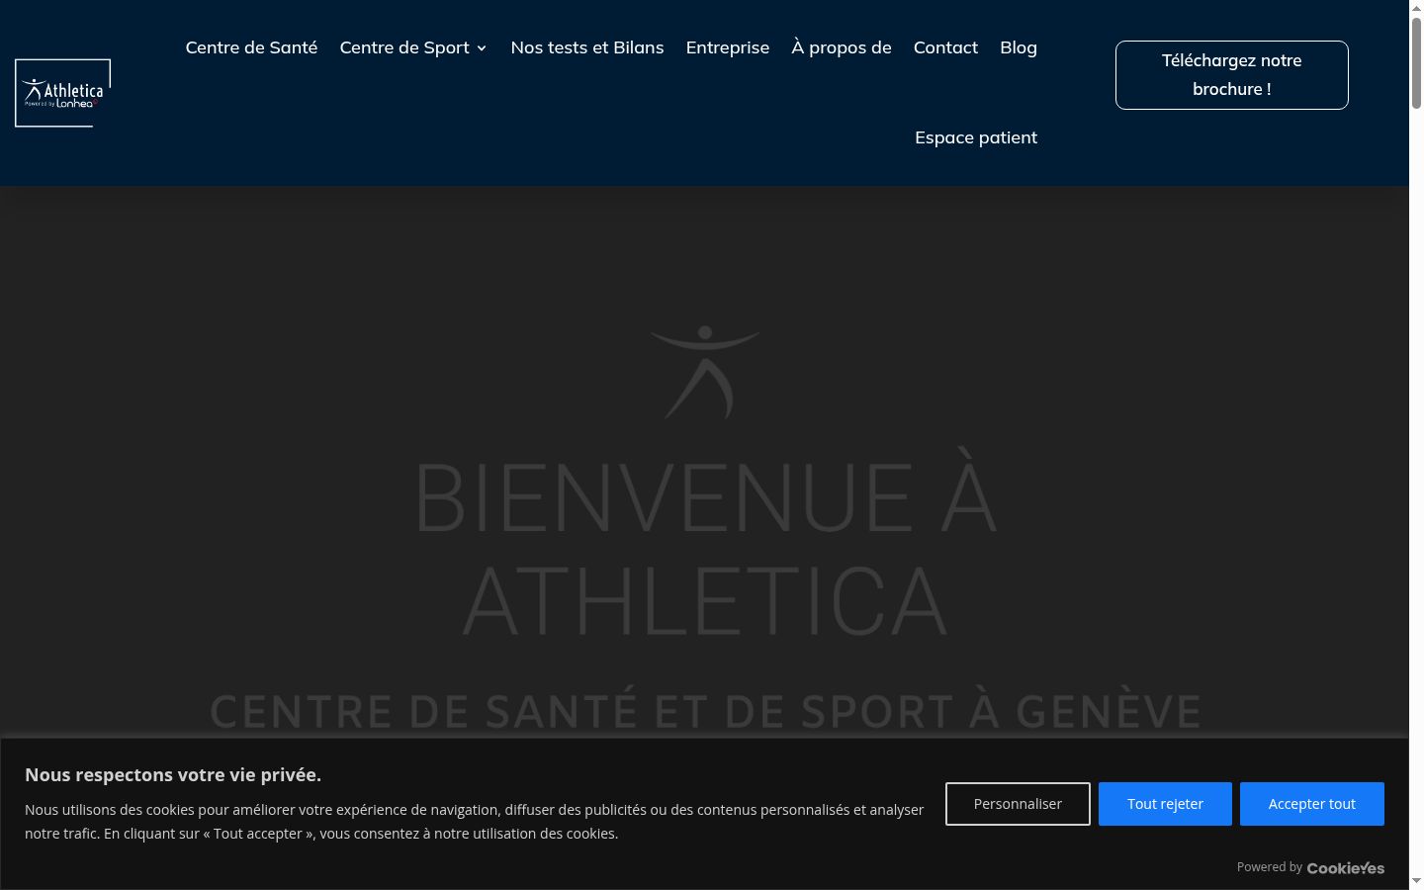Click the Personnaliser cookie button
Image resolution: width=1424 pixels, height=890 pixels.
1018,804
